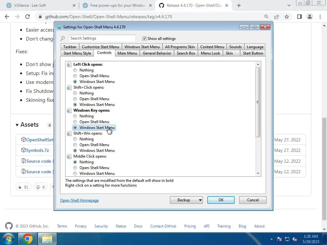
Task: Open a new Chrome tab with plus icon
Action: click(x=239, y=5)
